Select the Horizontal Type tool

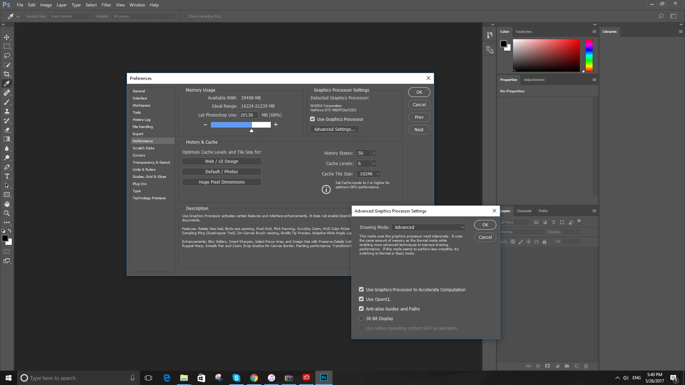point(7,176)
